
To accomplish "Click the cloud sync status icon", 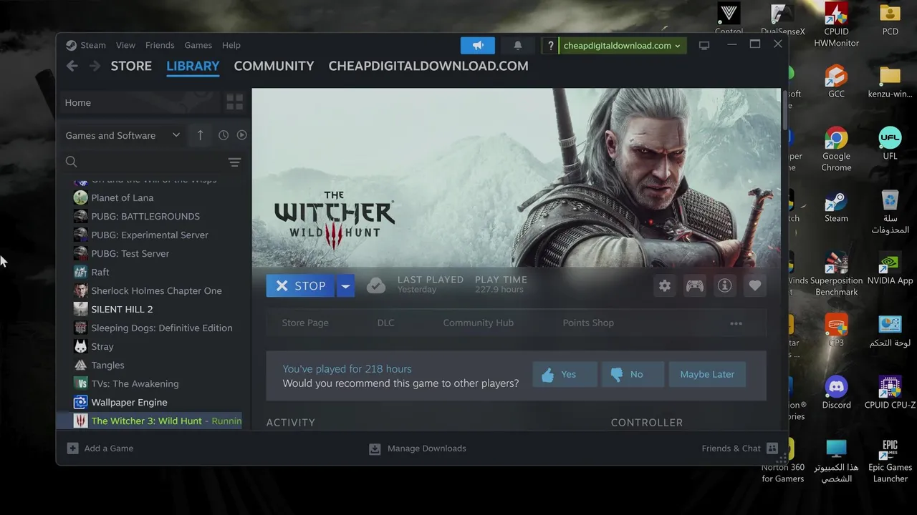I will (x=376, y=285).
